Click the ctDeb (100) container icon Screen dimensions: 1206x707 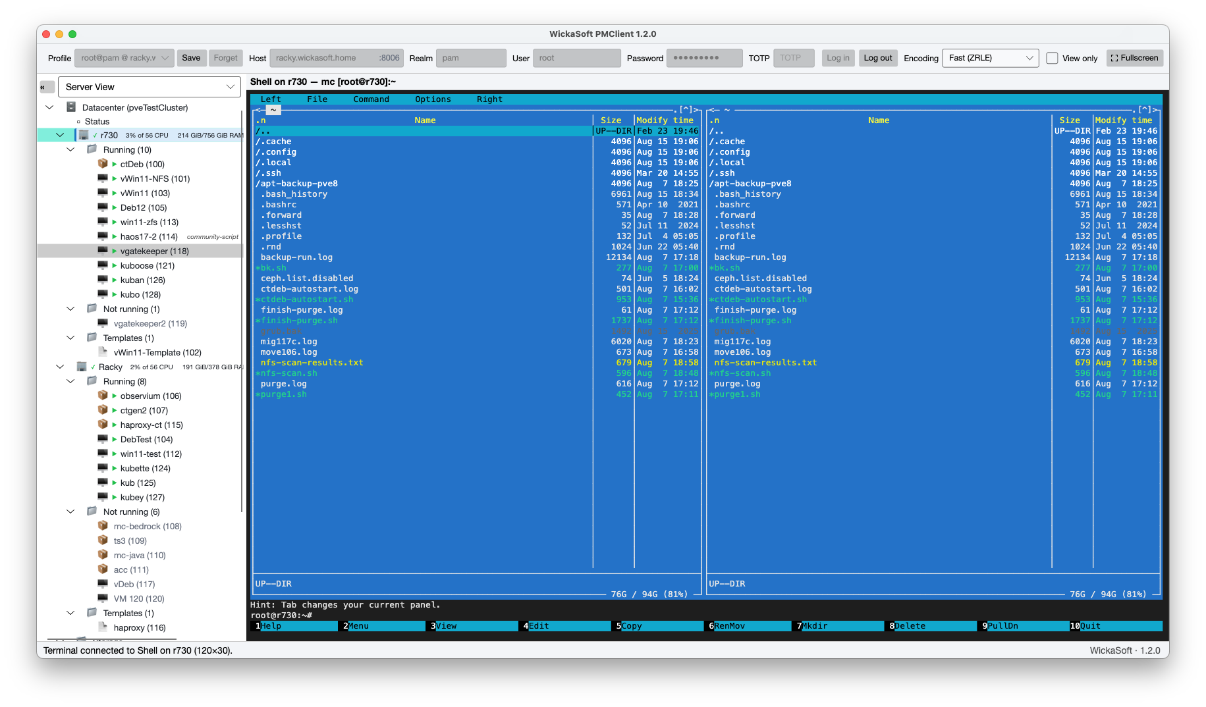[x=103, y=164]
